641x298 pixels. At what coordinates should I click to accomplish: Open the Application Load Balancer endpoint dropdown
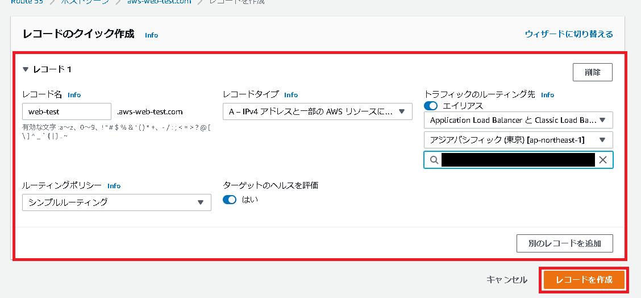pos(518,121)
